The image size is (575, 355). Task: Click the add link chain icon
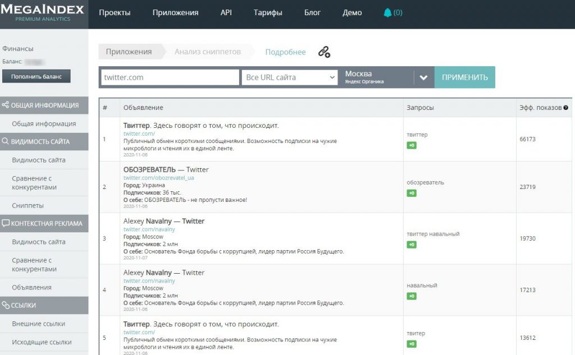point(324,52)
